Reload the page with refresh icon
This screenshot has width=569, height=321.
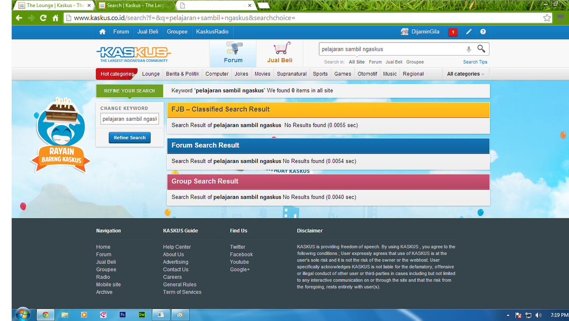tap(43, 18)
